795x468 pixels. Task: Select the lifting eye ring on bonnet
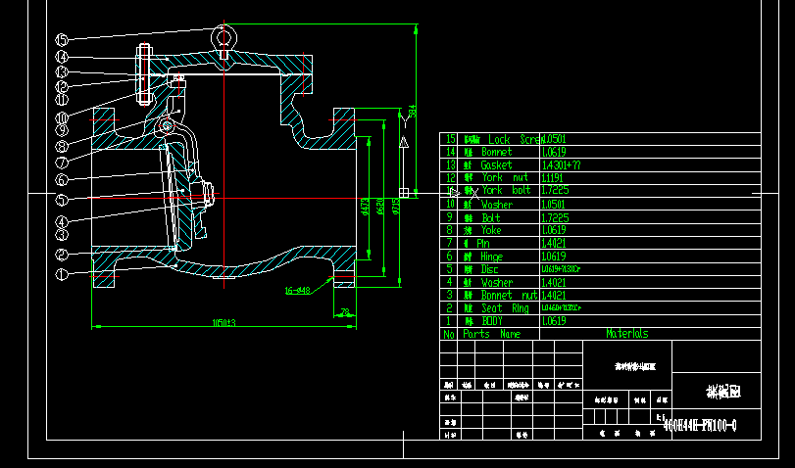tap(224, 37)
